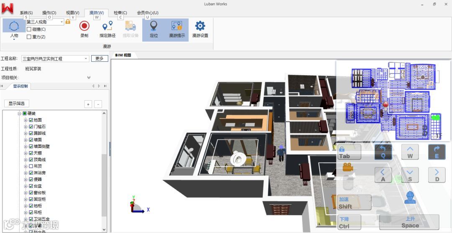452x233 pixels.
Task: Jump to the last panel tab arrow
Action: (x=105, y=86)
